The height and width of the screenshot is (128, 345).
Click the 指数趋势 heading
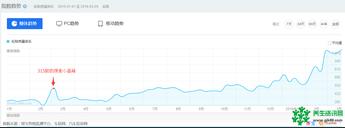11,6
